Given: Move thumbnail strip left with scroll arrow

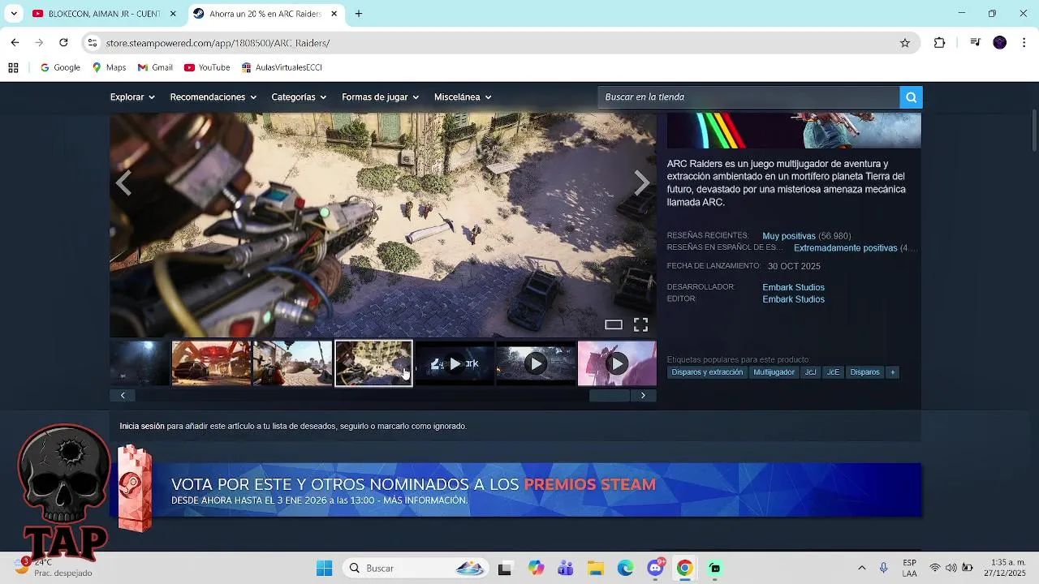Looking at the screenshot, I should pyautogui.click(x=123, y=396).
